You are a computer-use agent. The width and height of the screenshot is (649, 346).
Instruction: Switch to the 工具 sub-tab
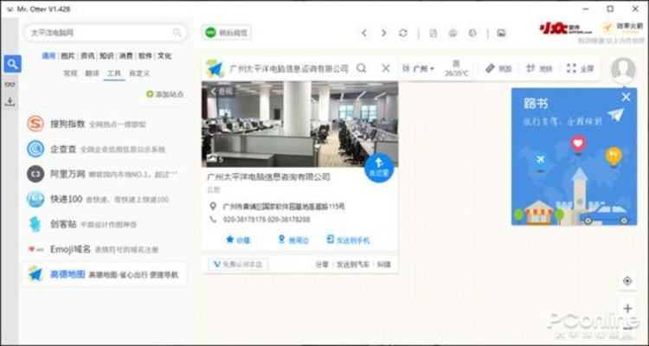(x=114, y=74)
